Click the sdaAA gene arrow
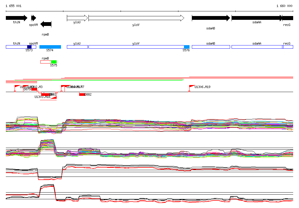This screenshot has height=208, width=299. 257,18
